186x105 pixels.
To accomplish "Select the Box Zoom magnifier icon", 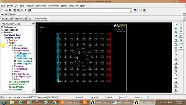I will click(176, 63).
